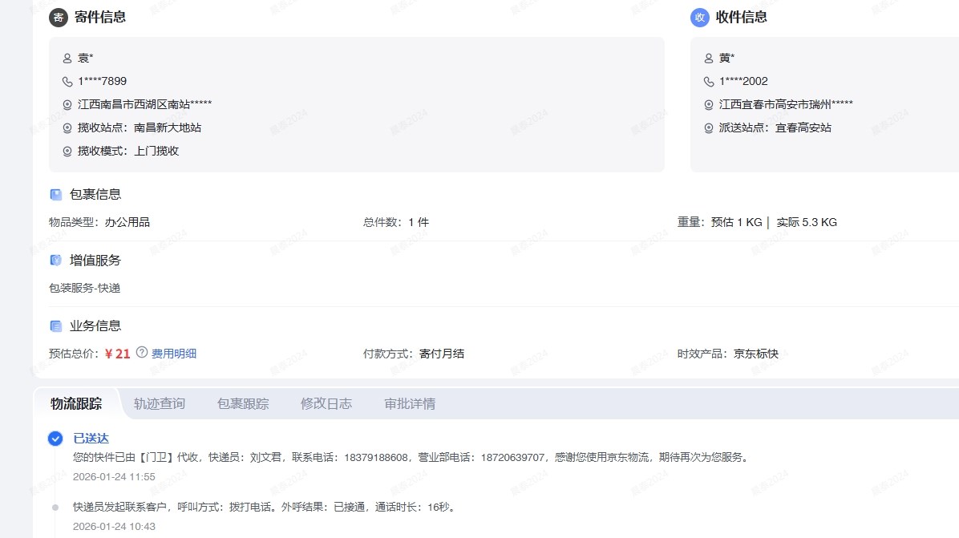Click the recipient badge icon beside 收件信息
959x538 pixels.
click(x=699, y=18)
